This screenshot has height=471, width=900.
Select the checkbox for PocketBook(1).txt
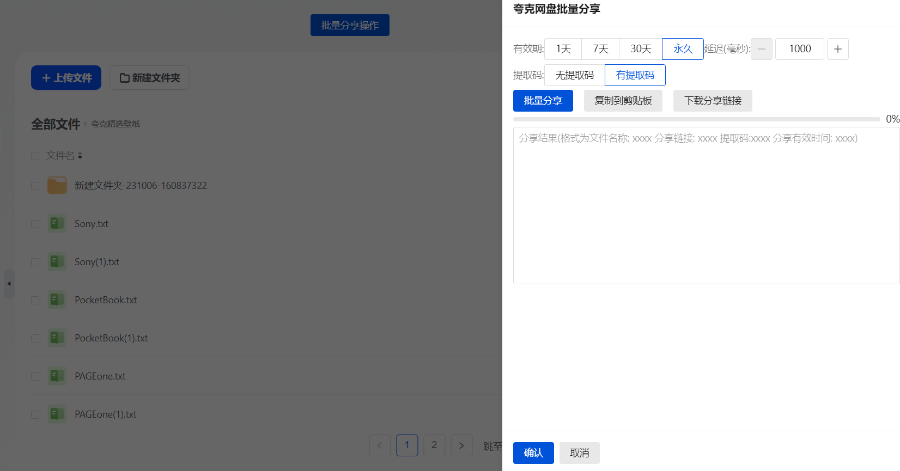[35, 339]
